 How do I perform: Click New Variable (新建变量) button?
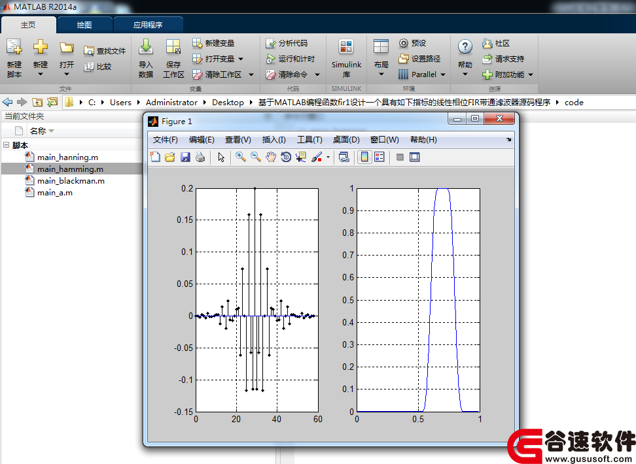click(x=213, y=43)
